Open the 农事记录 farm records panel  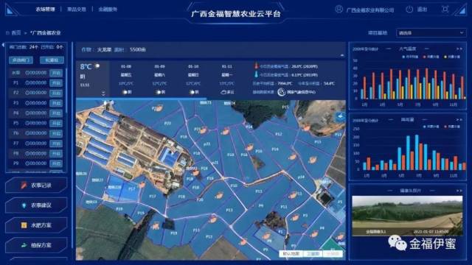pos(36,185)
